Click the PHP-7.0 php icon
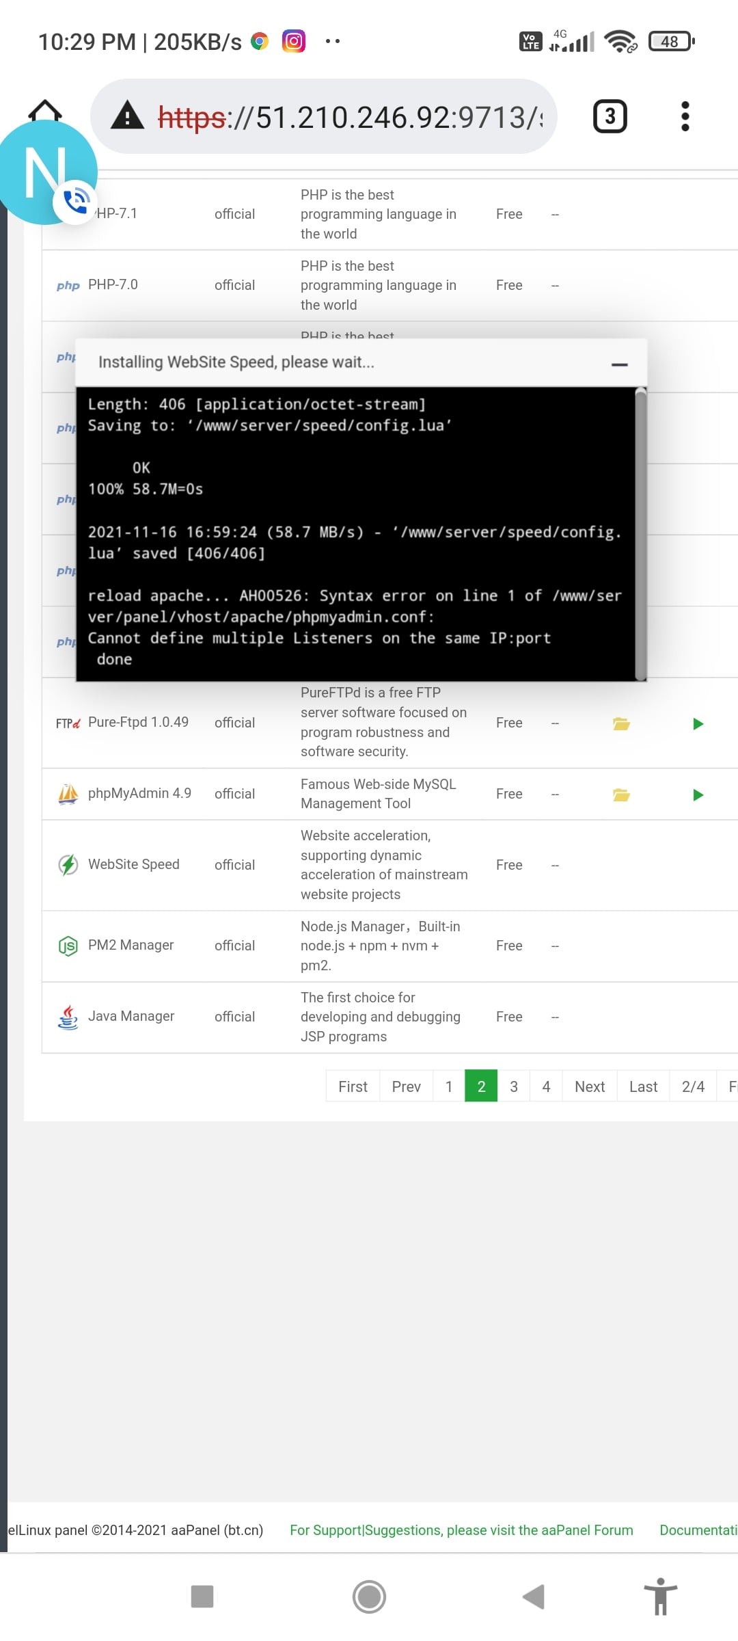Screen dimensions: 738x1641 click(68, 286)
